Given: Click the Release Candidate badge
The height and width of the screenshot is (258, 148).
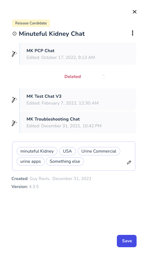Looking at the screenshot, I should (x=31, y=23).
